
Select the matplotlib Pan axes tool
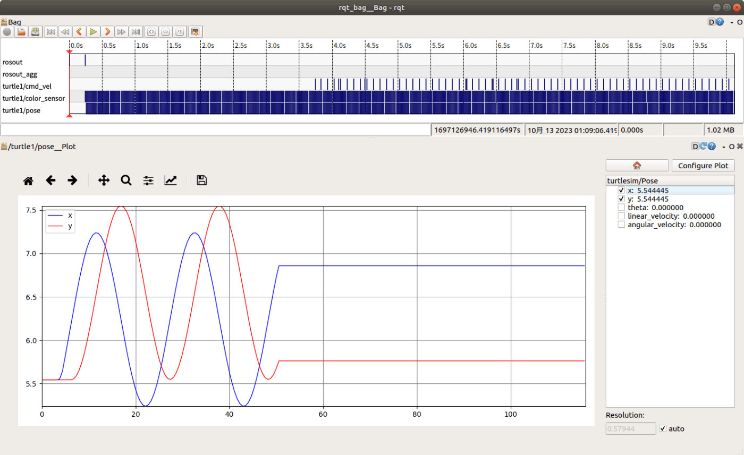104,181
